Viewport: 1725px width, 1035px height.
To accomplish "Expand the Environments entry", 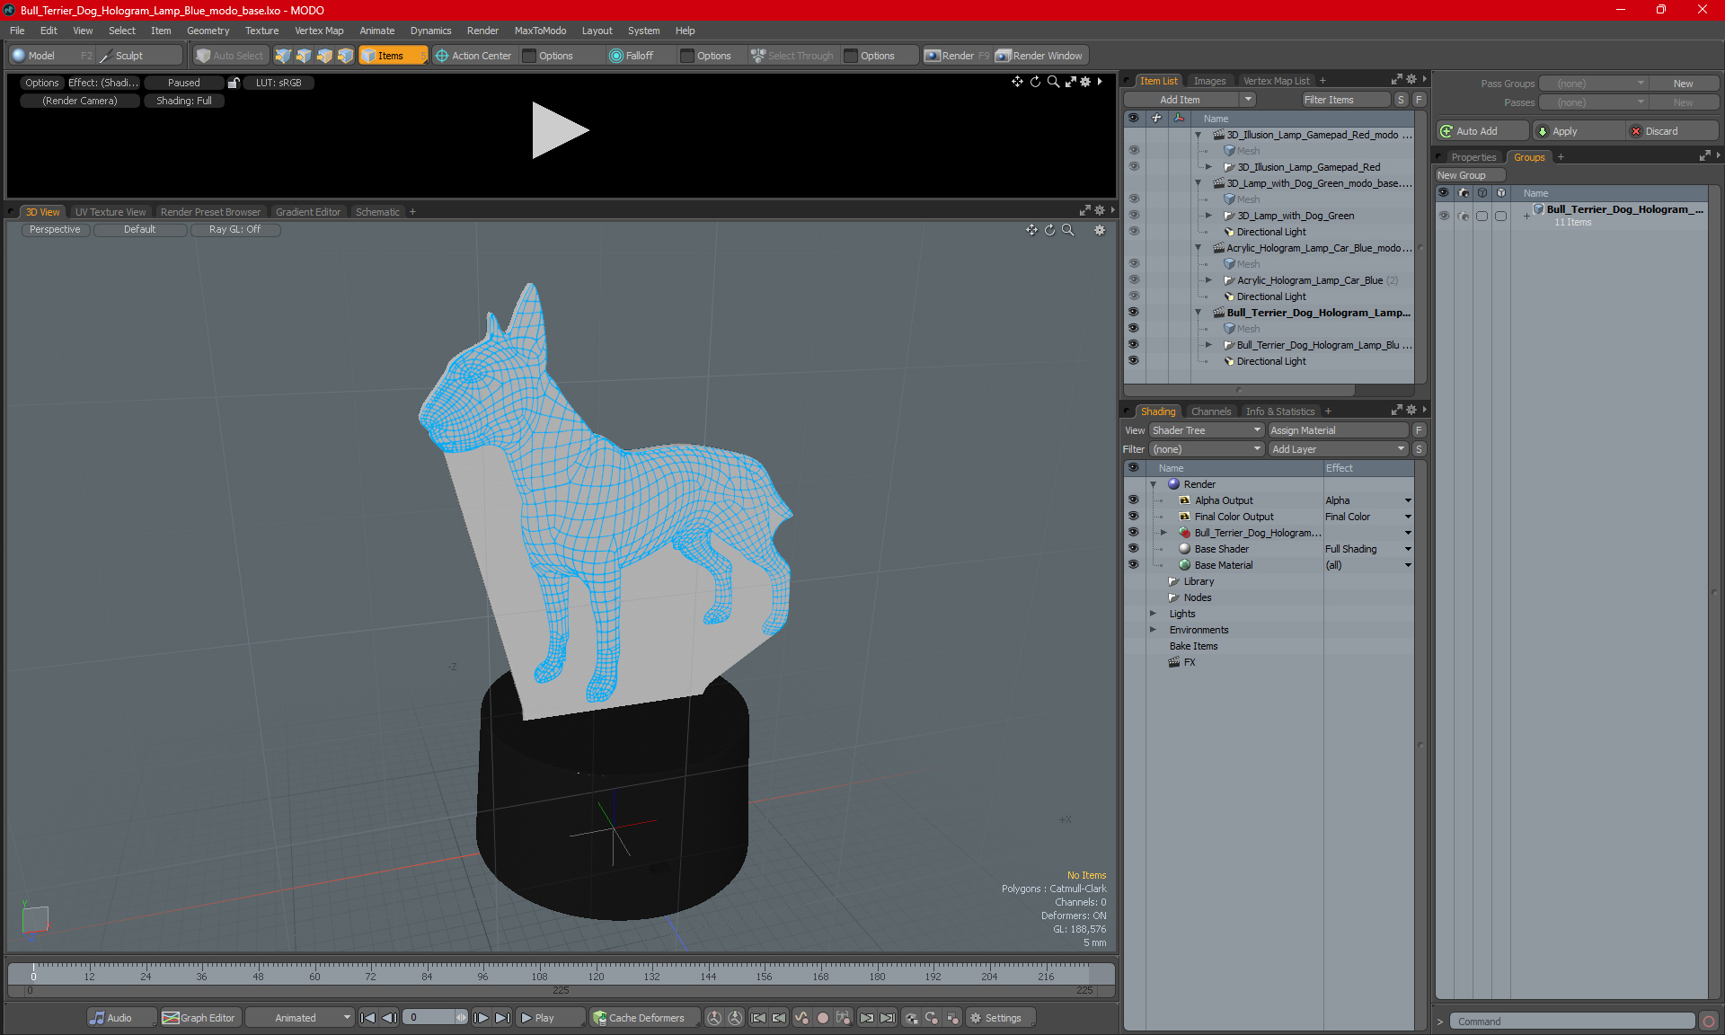I will (x=1154, y=630).
